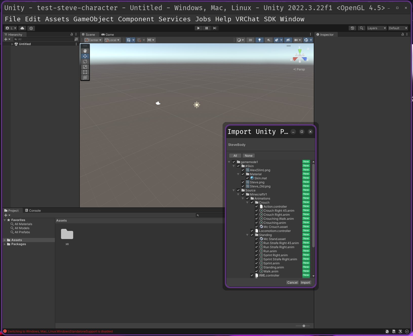Uncheck the Steve.png checkbox
The image size is (413, 336).
pos(243,182)
